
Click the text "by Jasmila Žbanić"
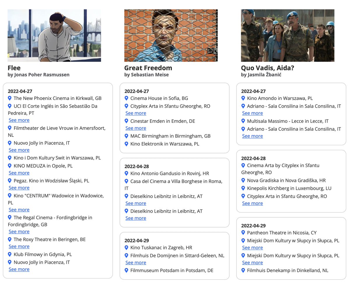[261, 75]
